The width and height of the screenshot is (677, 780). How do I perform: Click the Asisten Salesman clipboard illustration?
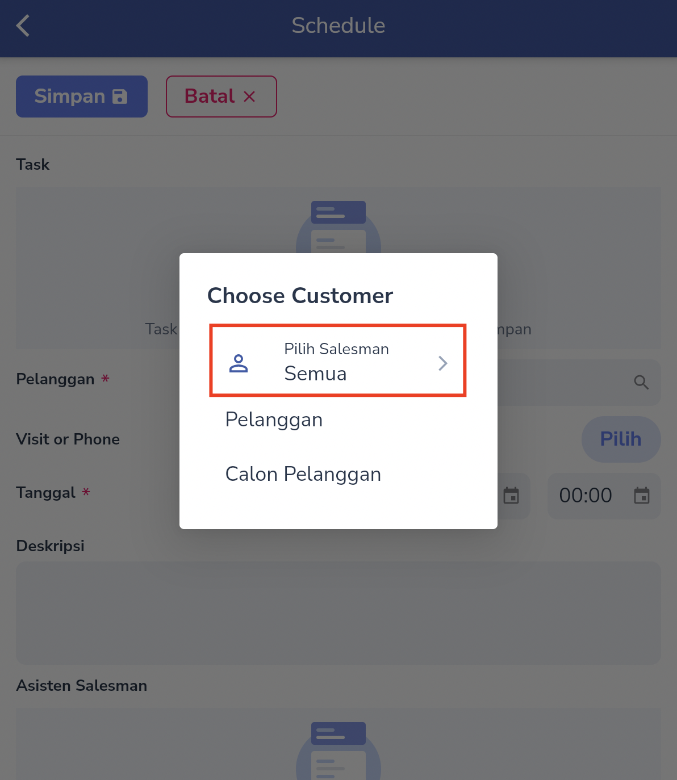(x=338, y=750)
